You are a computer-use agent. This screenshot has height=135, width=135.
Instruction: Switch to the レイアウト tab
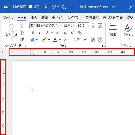74,18
